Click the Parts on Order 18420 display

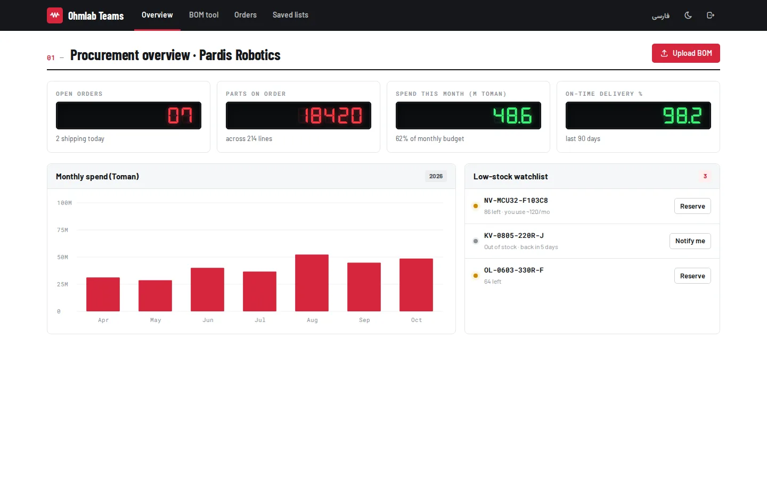coord(298,115)
